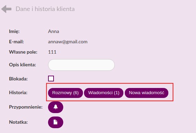Screen dimensions: 196x133
Task: Set a reminder with the bell icon
Action: click(56, 107)
